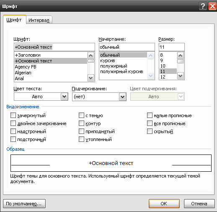Enable контур outline checkbox

click(x=81, y=123)
